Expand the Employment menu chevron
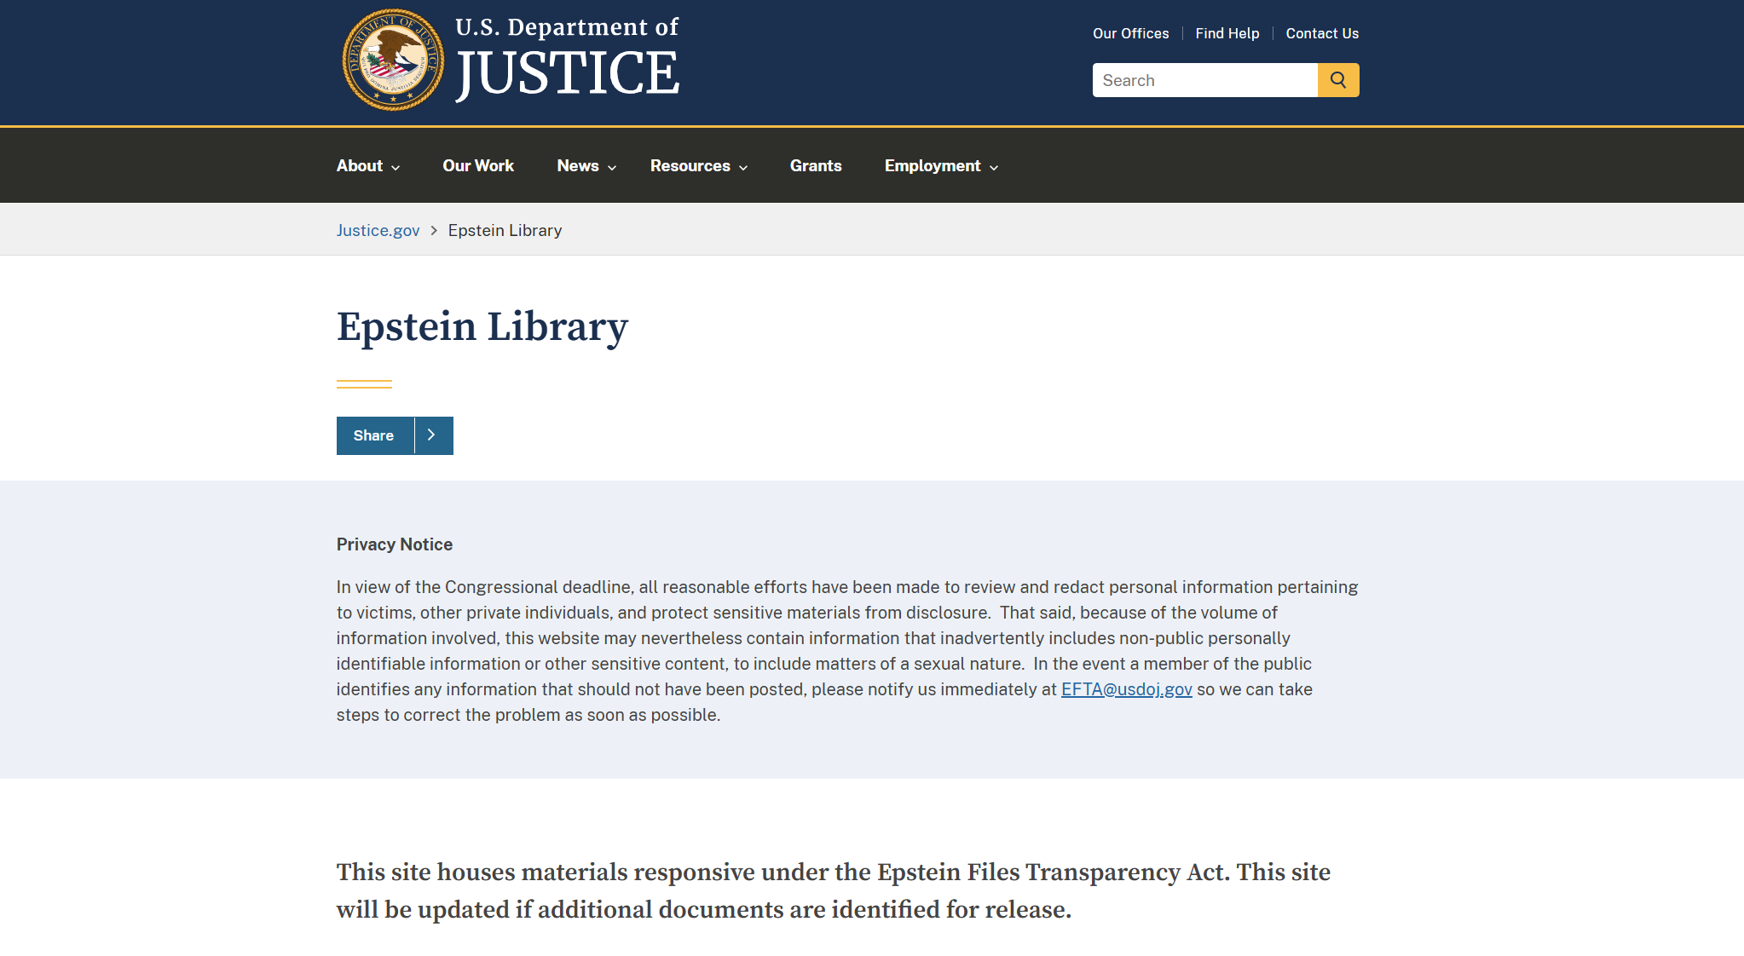 (994, 168)
